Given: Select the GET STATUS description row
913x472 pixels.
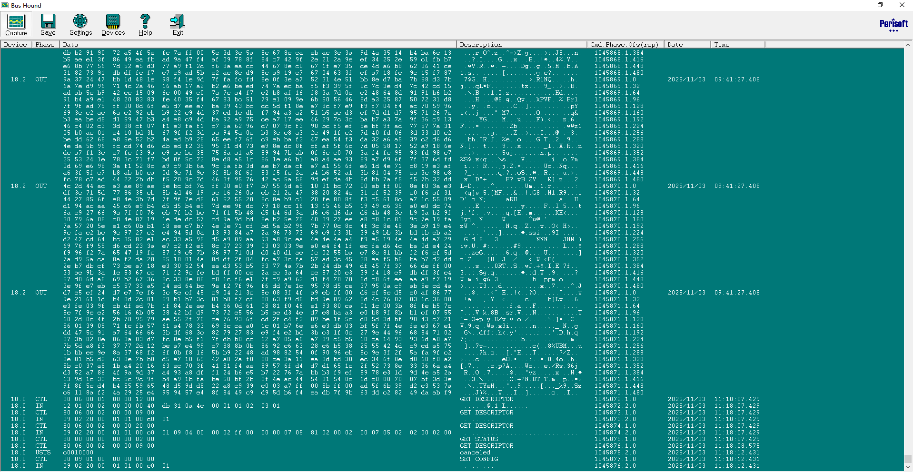Looking at the screenshot, I should 479,439.
